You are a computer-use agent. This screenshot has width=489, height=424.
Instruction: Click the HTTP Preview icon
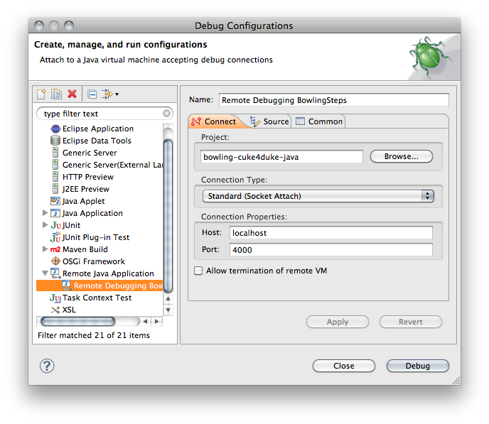(x=55, y=177)
